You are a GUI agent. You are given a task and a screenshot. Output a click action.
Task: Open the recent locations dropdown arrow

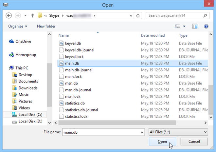[26, 15]
